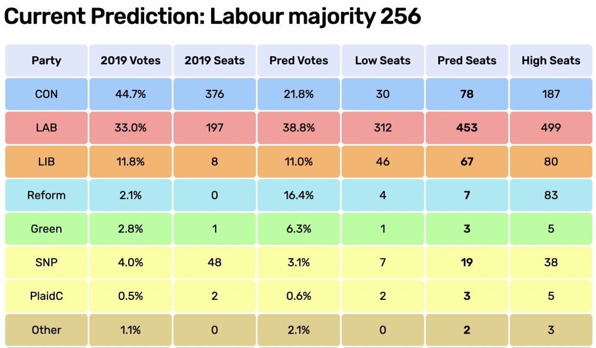596x348 pixels.
Task: Click the CON party cell
Action: [x=46, y=94]
